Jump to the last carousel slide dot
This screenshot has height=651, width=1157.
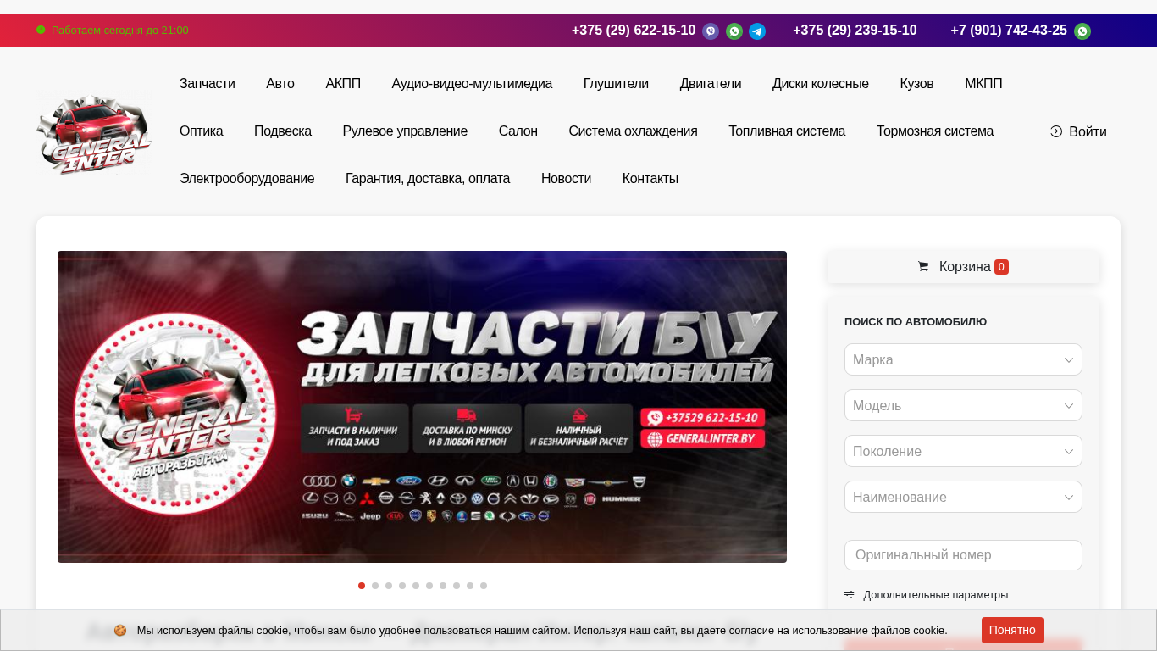[484, 586]
